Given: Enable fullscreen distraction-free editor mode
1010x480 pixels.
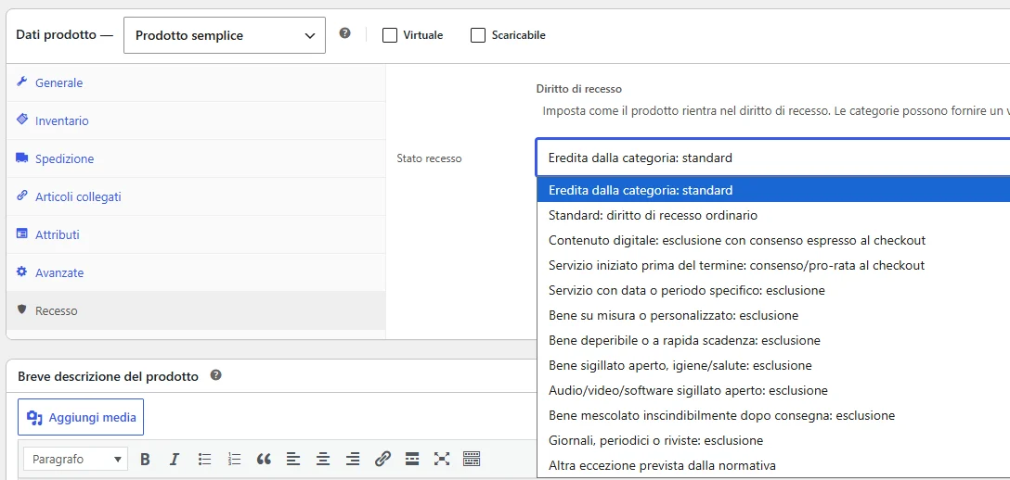Looking at the screenshot, I should (x=442, y=459).
